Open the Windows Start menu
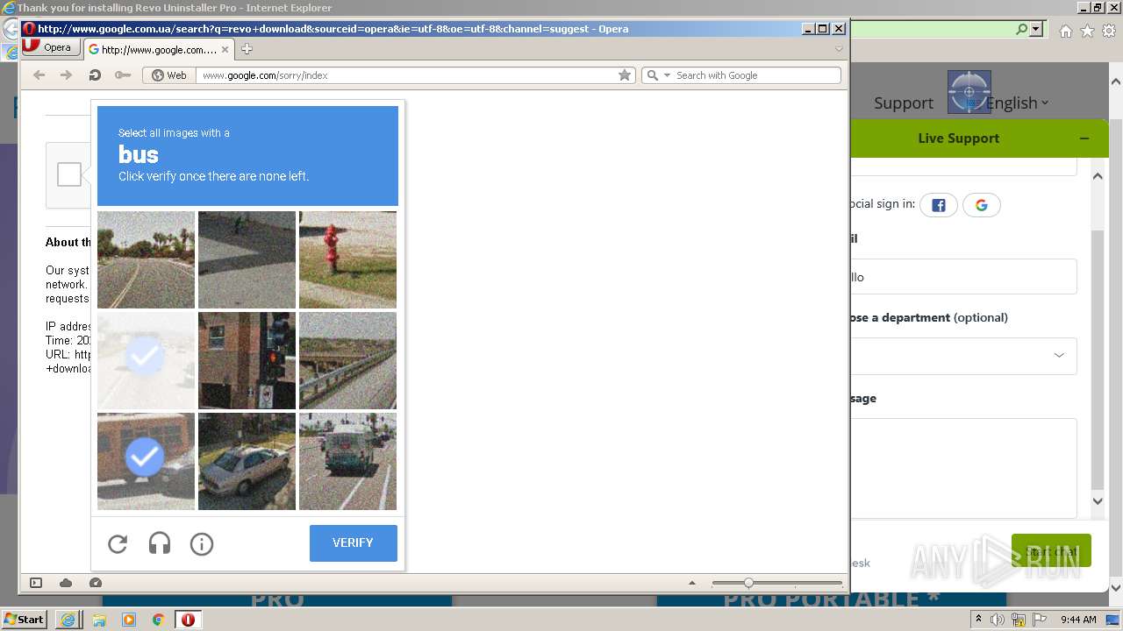Image resolution: width=1123 pixels, height=631 pixels. coord(24,619)
